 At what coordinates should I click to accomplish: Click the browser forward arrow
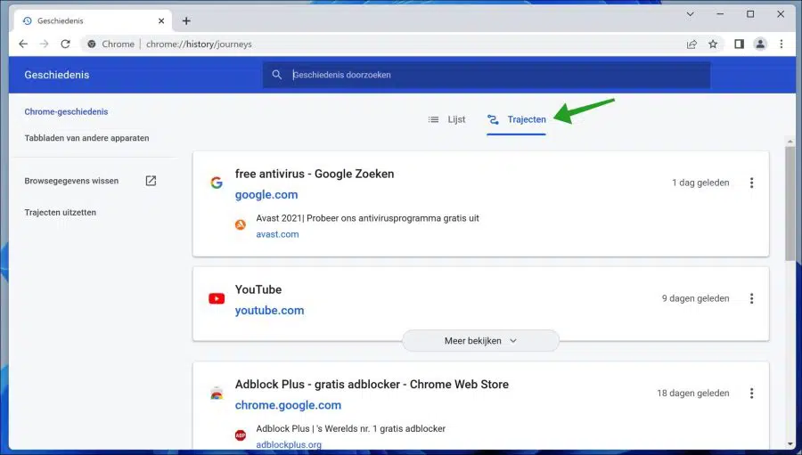[44, 44]
